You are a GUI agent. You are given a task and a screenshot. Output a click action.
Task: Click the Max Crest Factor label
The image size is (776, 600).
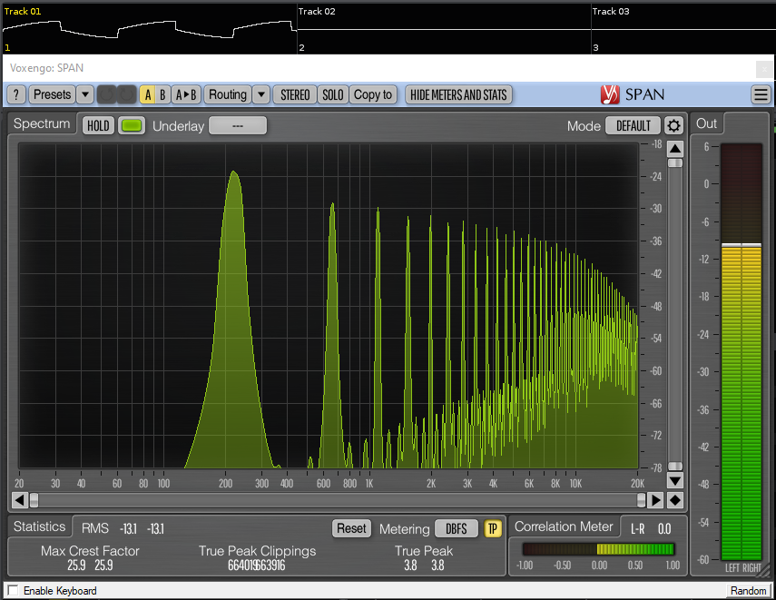pyautogui.click(x=90, y=550)
